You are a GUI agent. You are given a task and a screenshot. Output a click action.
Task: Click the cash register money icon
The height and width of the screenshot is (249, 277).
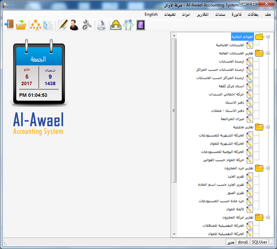116,25
